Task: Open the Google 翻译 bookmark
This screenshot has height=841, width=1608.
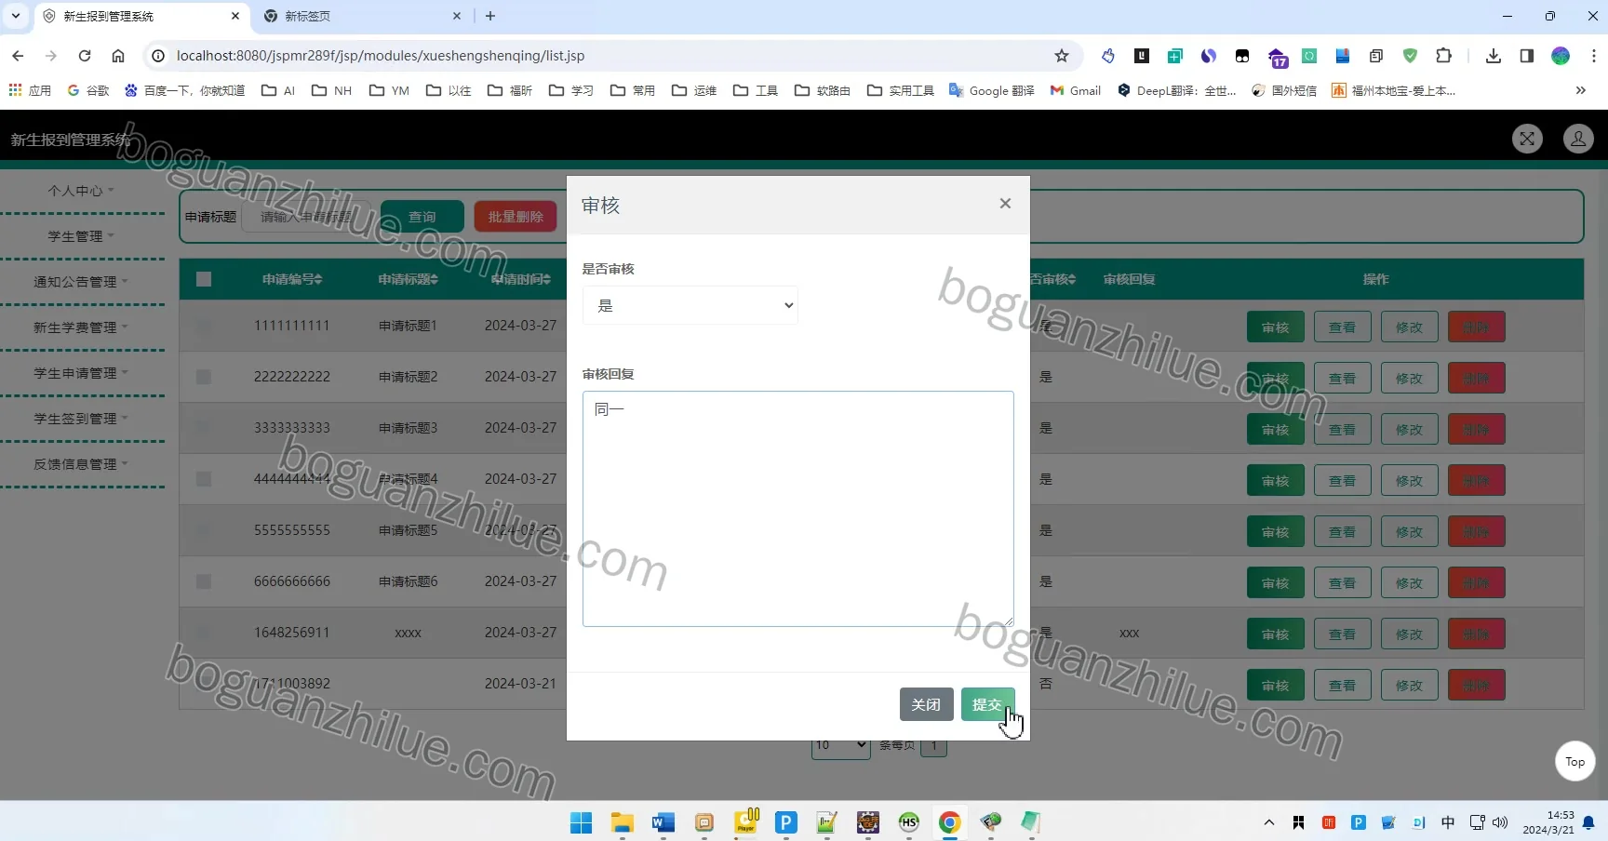Action: [992, 90]
